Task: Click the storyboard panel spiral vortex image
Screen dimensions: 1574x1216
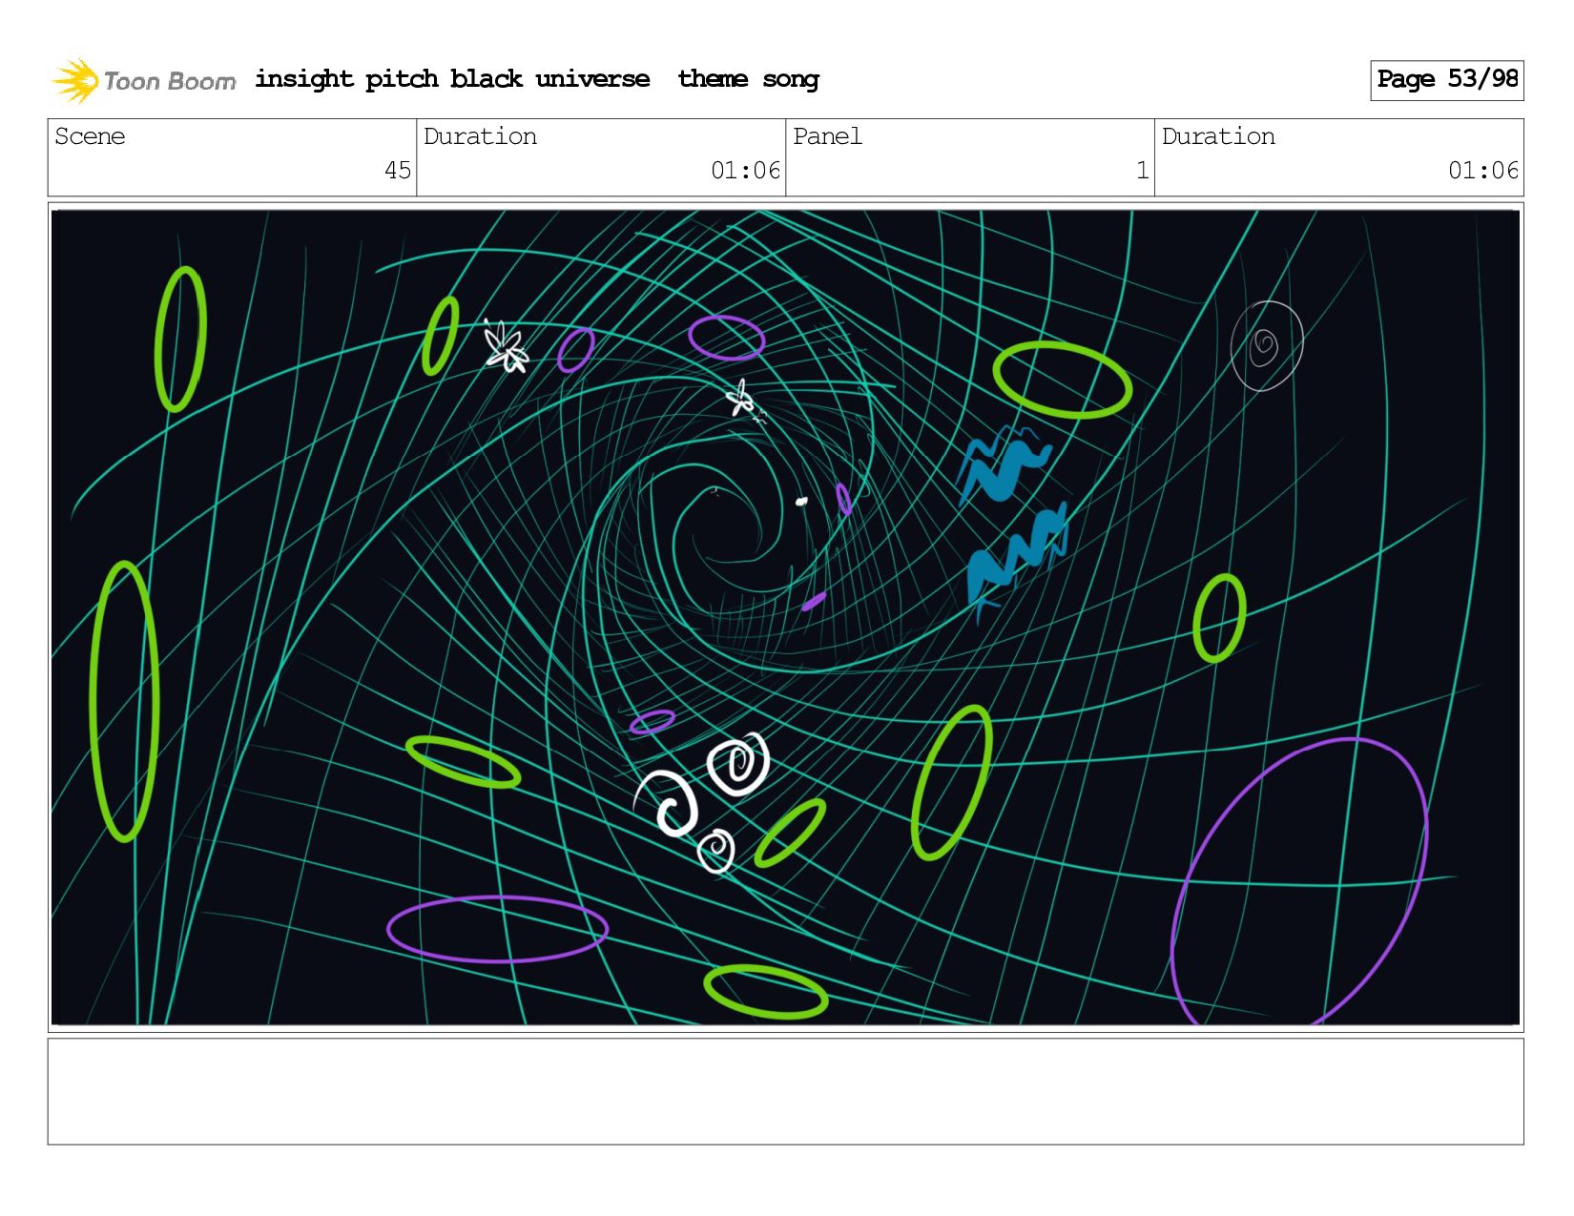Action: pyautogui.click(x=785, y=617)
